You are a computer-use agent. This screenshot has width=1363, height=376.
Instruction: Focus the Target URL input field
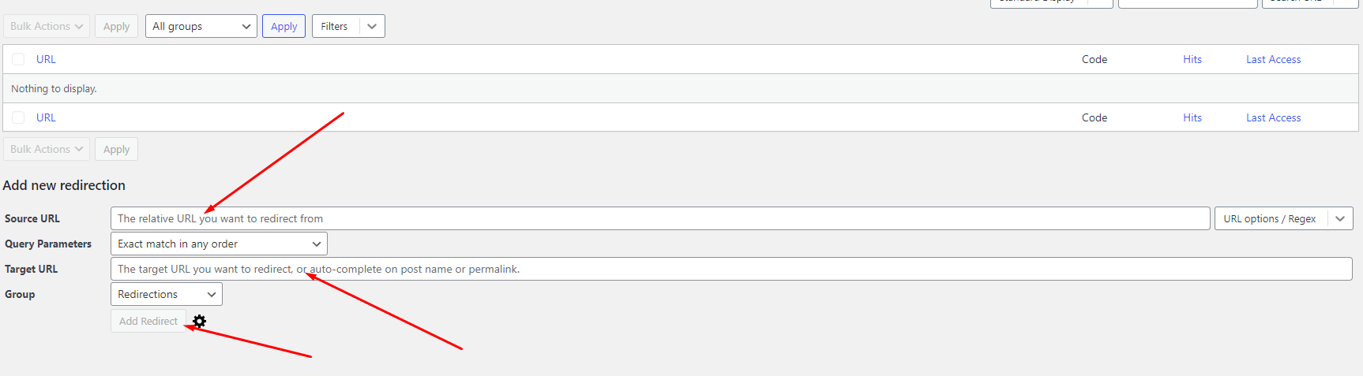pos(730,269)
